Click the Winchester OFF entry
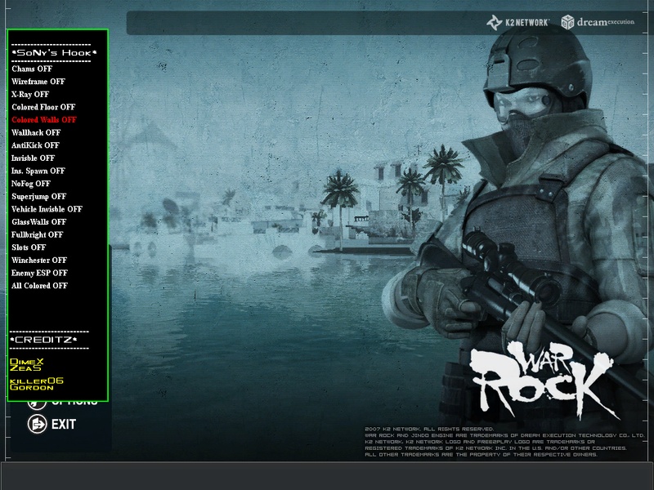Viewport: 654px width, 490px height. 39,261
